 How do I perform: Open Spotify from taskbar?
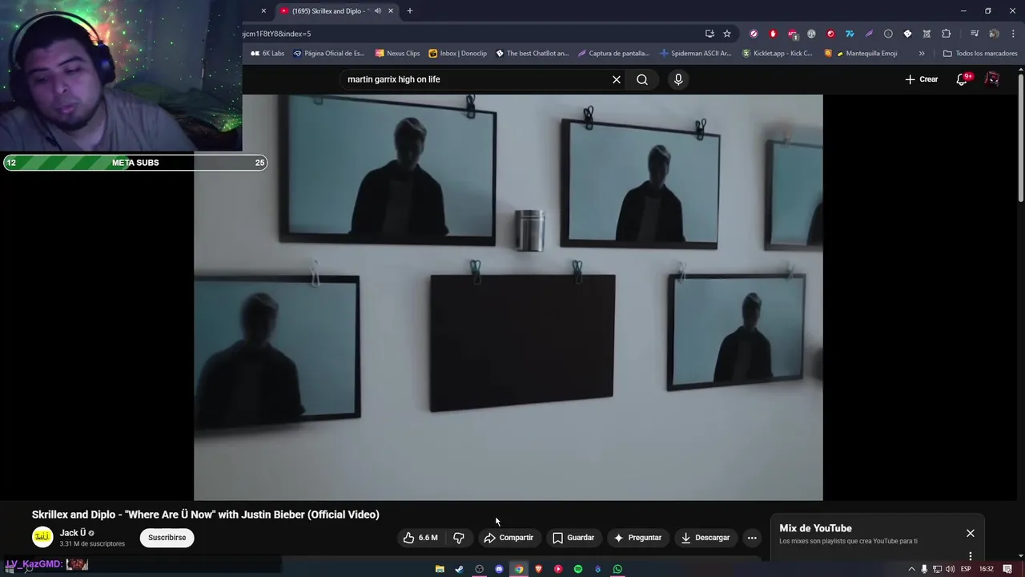578,569
